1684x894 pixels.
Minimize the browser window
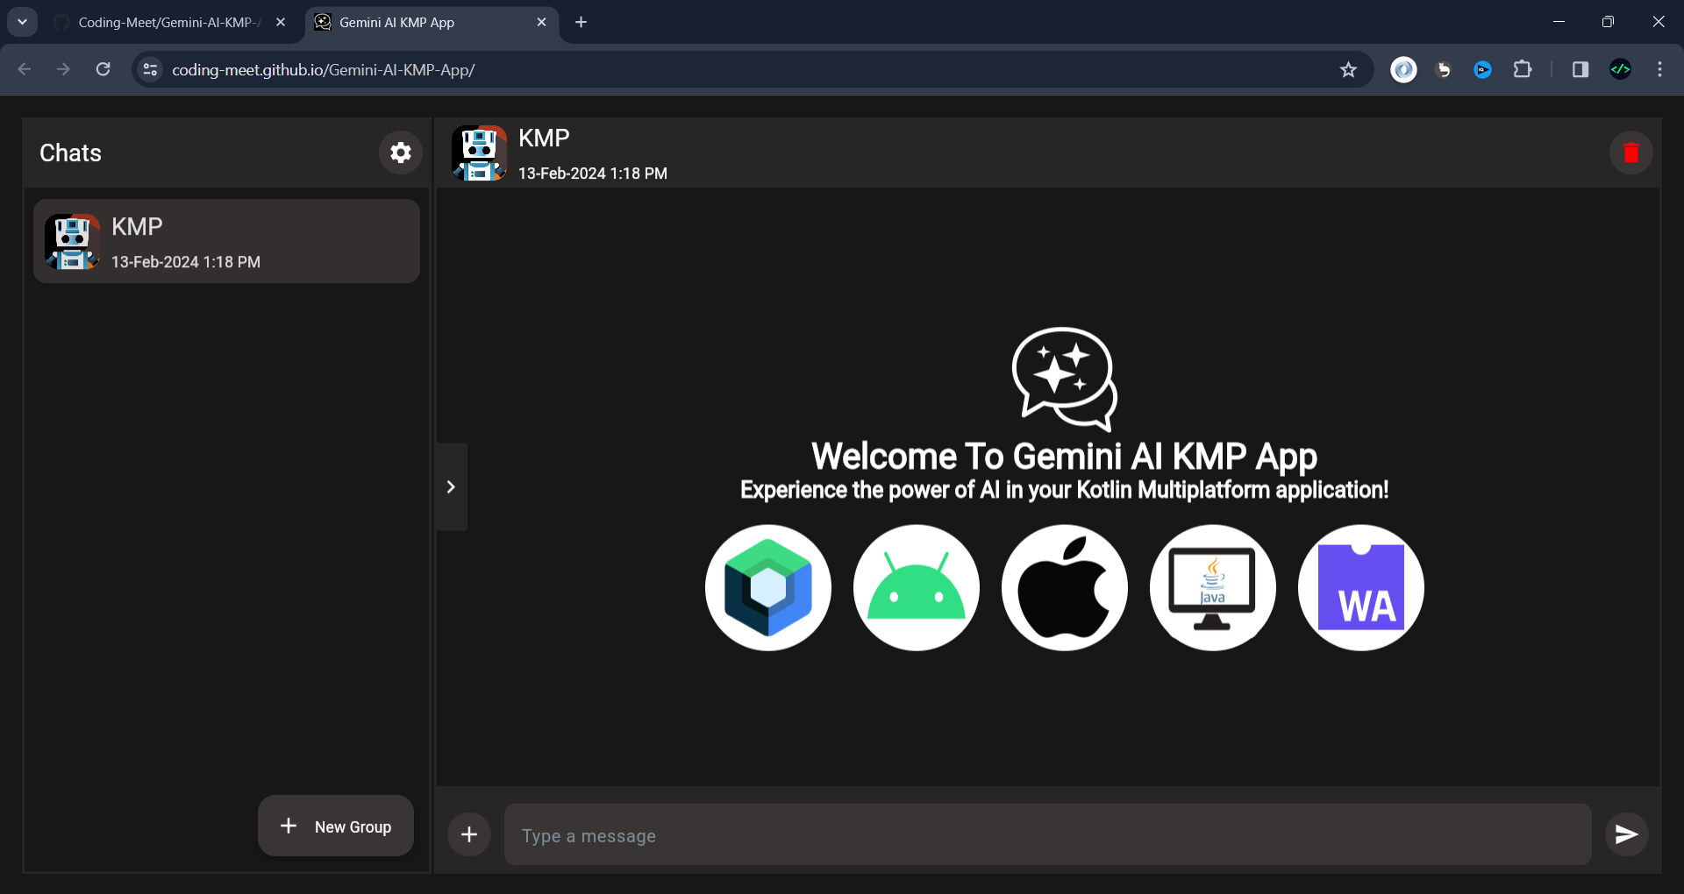click(1559, 22)
